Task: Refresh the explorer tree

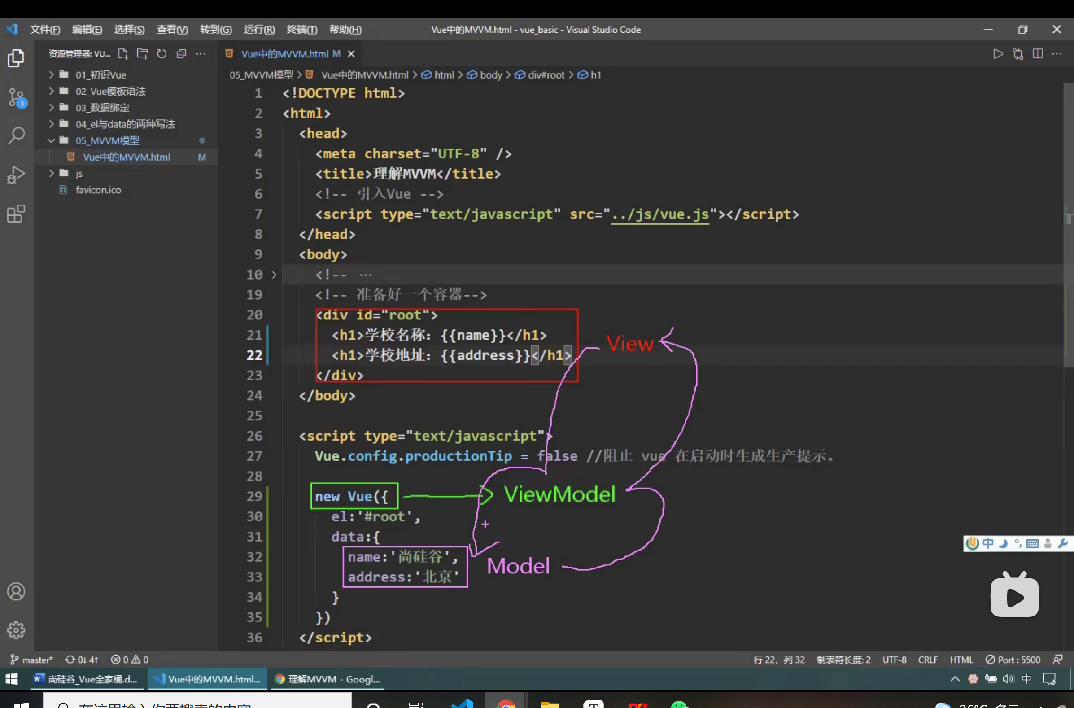Action: coord(162,54)
